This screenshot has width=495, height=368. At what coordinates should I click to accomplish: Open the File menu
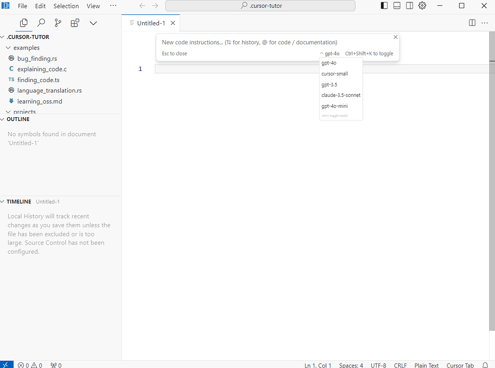click(x=22, y=6)
